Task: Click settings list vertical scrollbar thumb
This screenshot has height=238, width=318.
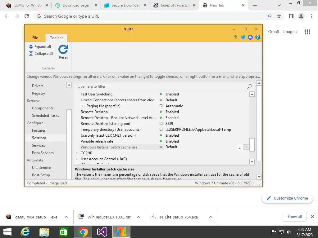Action: (252, 145)
